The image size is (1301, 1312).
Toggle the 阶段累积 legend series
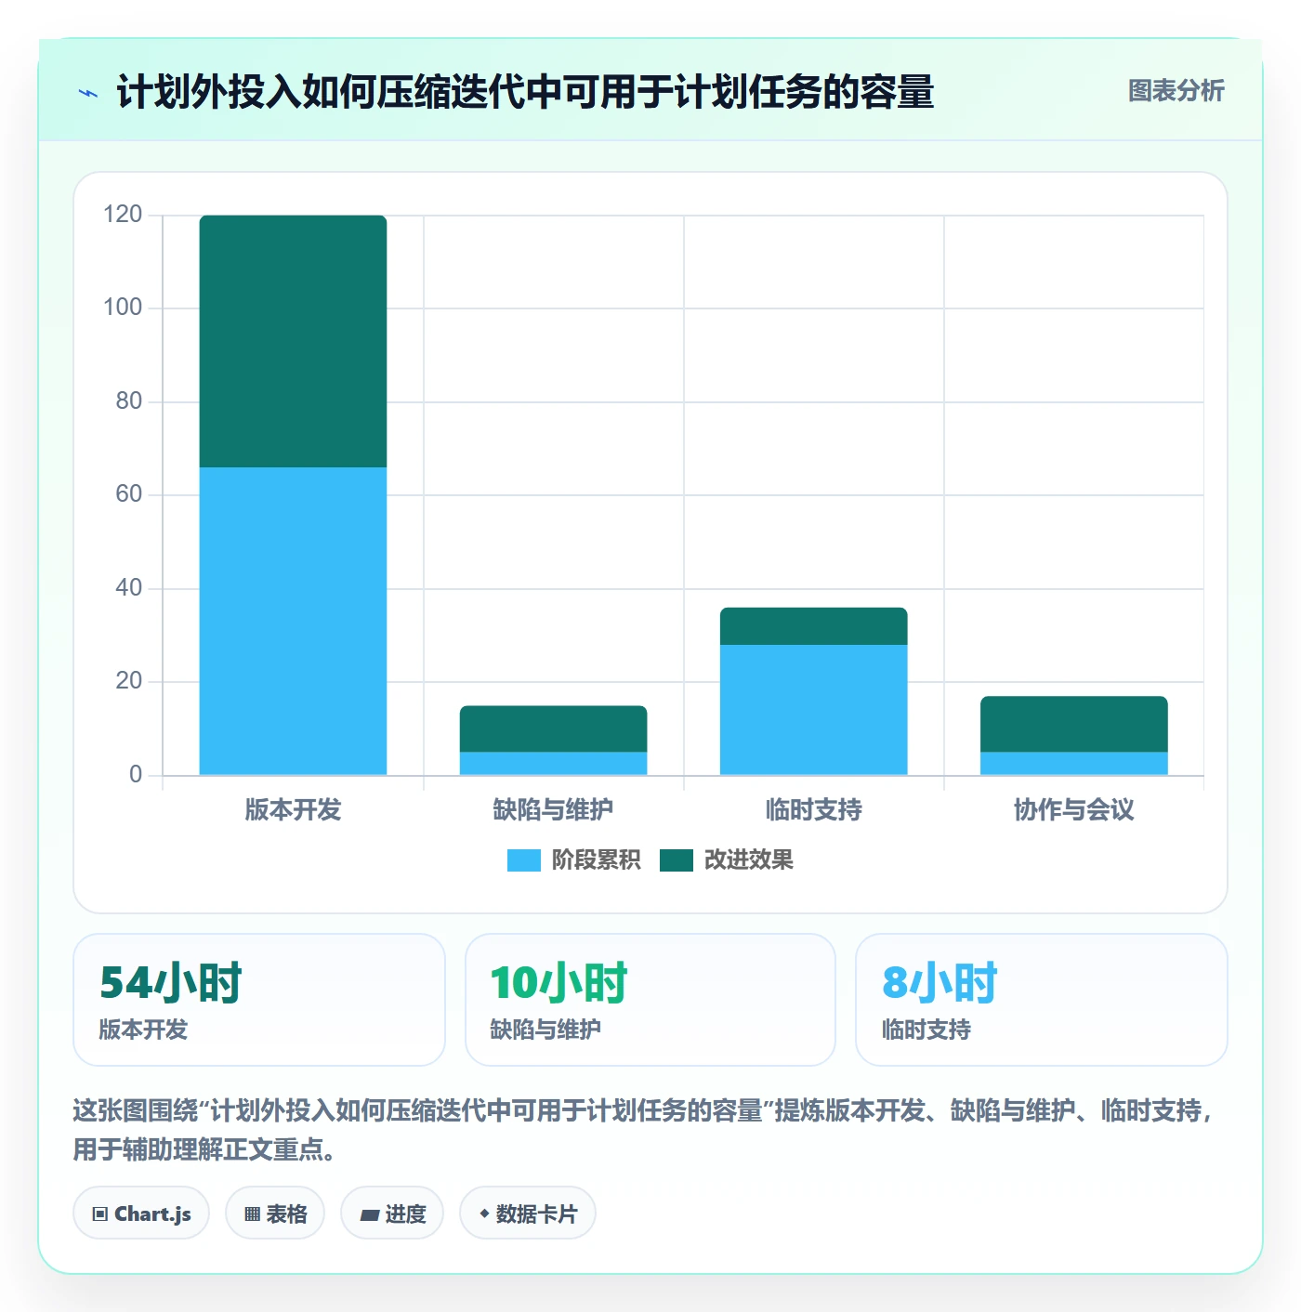[573, 860]
